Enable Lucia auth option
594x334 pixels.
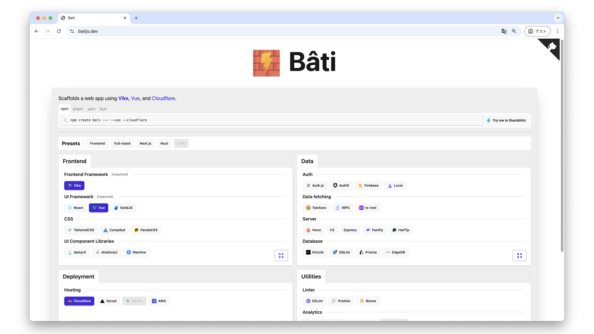[x=395, y=186]
